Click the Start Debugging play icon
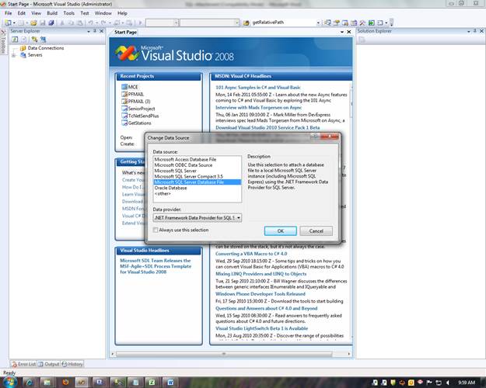Image resolution: width=486 pixels, height=388 pixels. 140,23
